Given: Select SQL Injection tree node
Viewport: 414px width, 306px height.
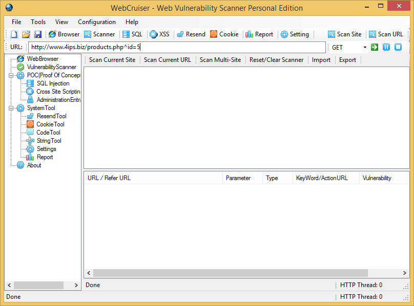Looking at the screenshot, I should coord(53,83).
